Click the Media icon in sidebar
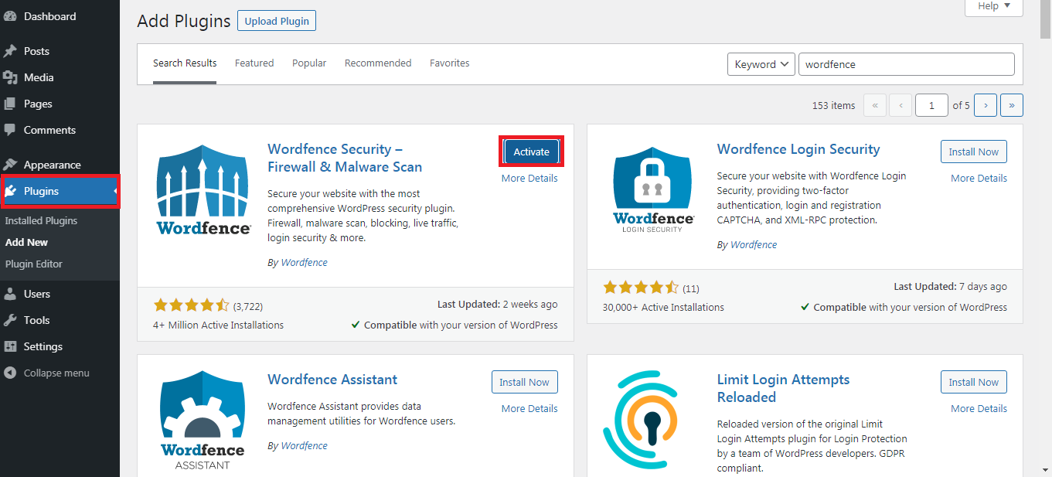1052x477 pixels. click(10, 77)
